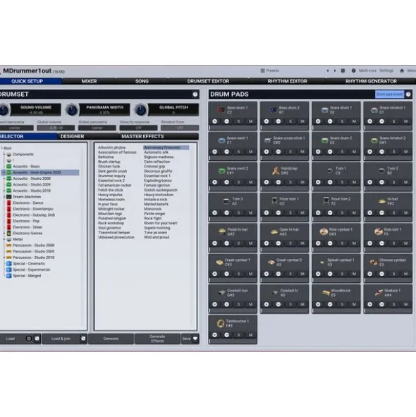This screenshot has width=416, height=417.
Task: Open the Settings link
Action: (x=386, y=71)
